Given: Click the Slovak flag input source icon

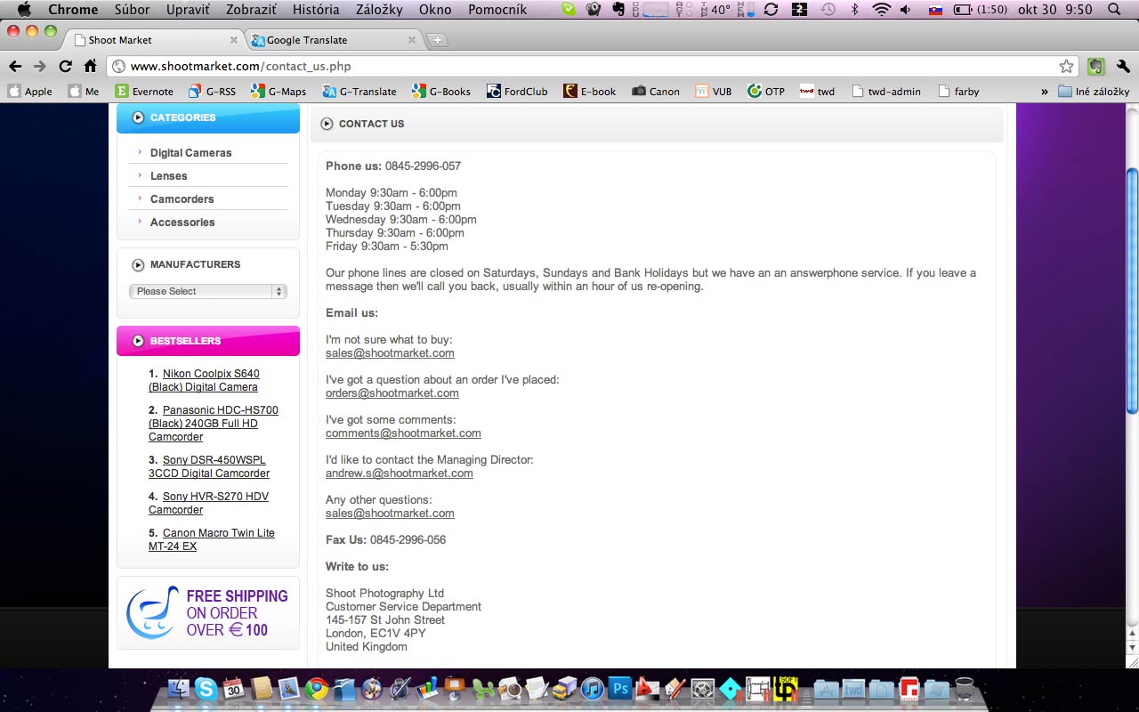Looking at the screenshot, I should 935,10.
